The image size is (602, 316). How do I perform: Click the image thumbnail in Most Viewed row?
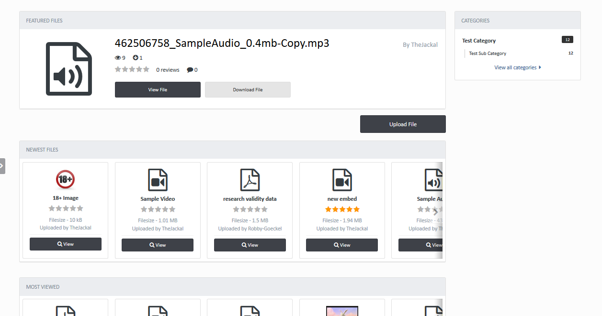342,311
